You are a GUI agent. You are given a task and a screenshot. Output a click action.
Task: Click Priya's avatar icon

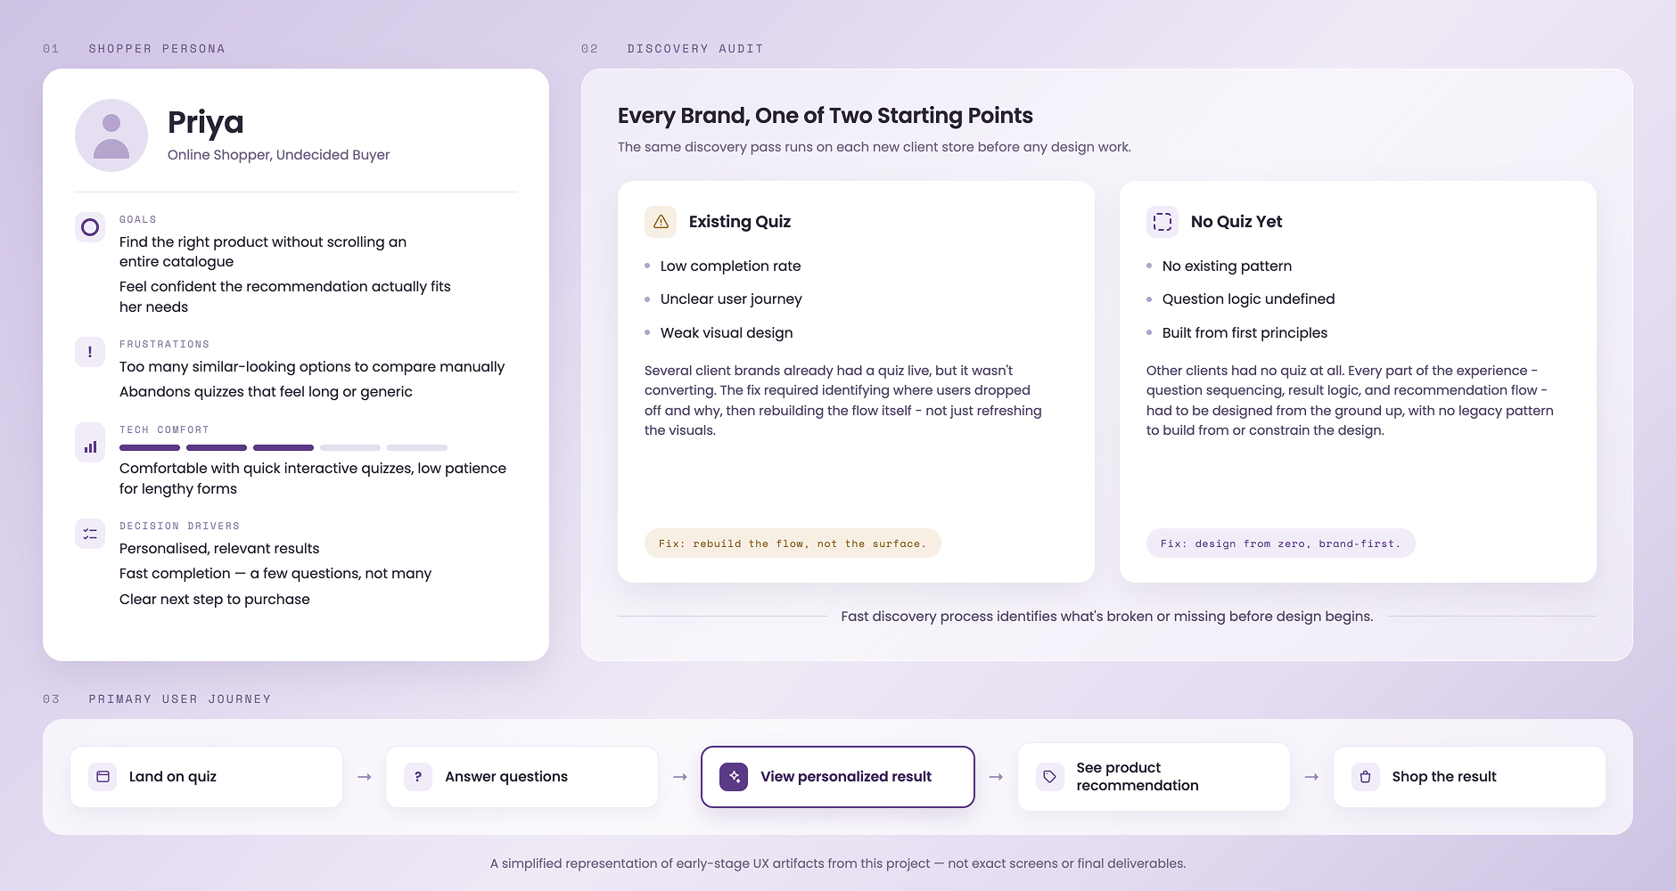click(x=111, y=135)
